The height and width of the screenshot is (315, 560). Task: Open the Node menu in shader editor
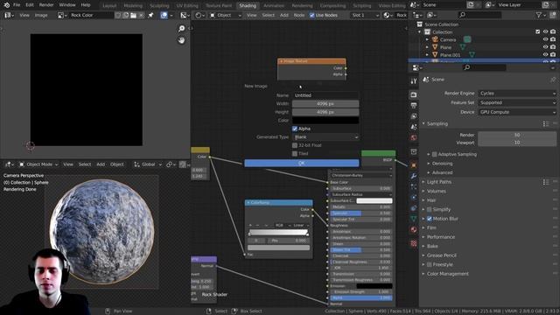299,16
